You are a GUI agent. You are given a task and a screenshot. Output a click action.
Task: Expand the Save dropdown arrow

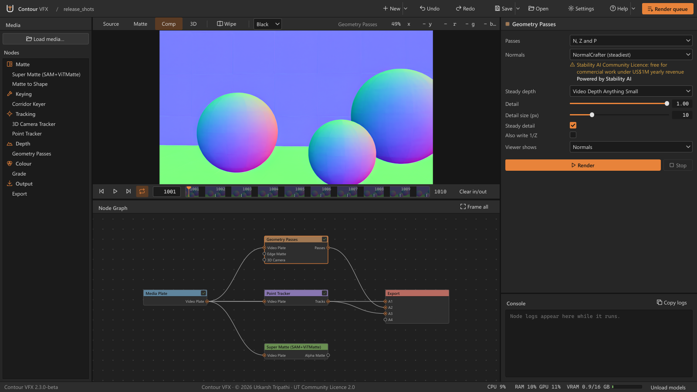(518, 8)
